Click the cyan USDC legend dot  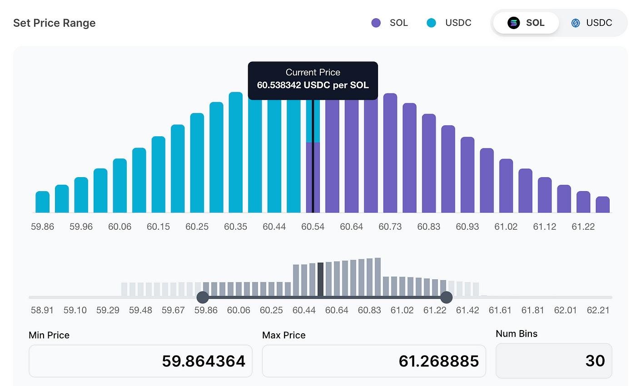coord(431,22)
